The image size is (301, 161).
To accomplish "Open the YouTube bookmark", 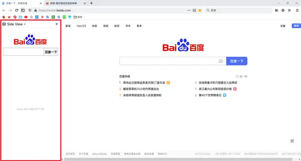I will (26, 17).
